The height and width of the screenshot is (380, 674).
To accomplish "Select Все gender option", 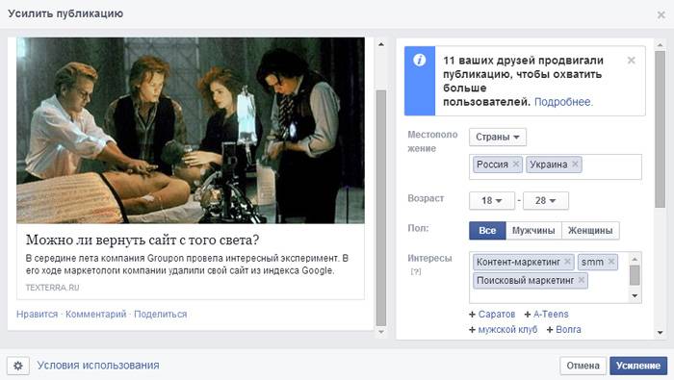I will 487,231.
